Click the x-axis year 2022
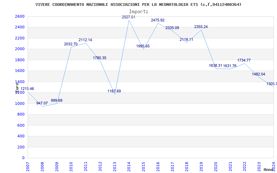Image resolution: width=277 pixels, height=173 pixels. [x=245, y=166]
